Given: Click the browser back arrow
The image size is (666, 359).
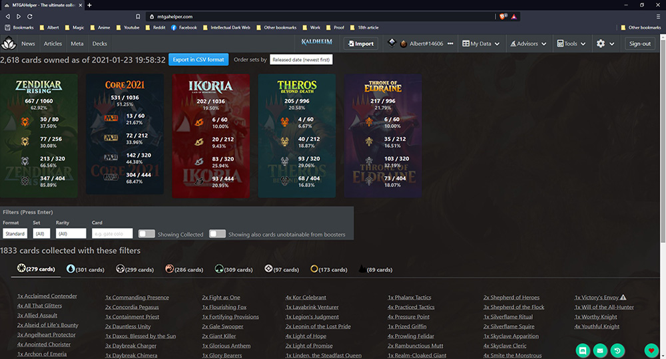Looking at the screenshot, I should (7, 17).
